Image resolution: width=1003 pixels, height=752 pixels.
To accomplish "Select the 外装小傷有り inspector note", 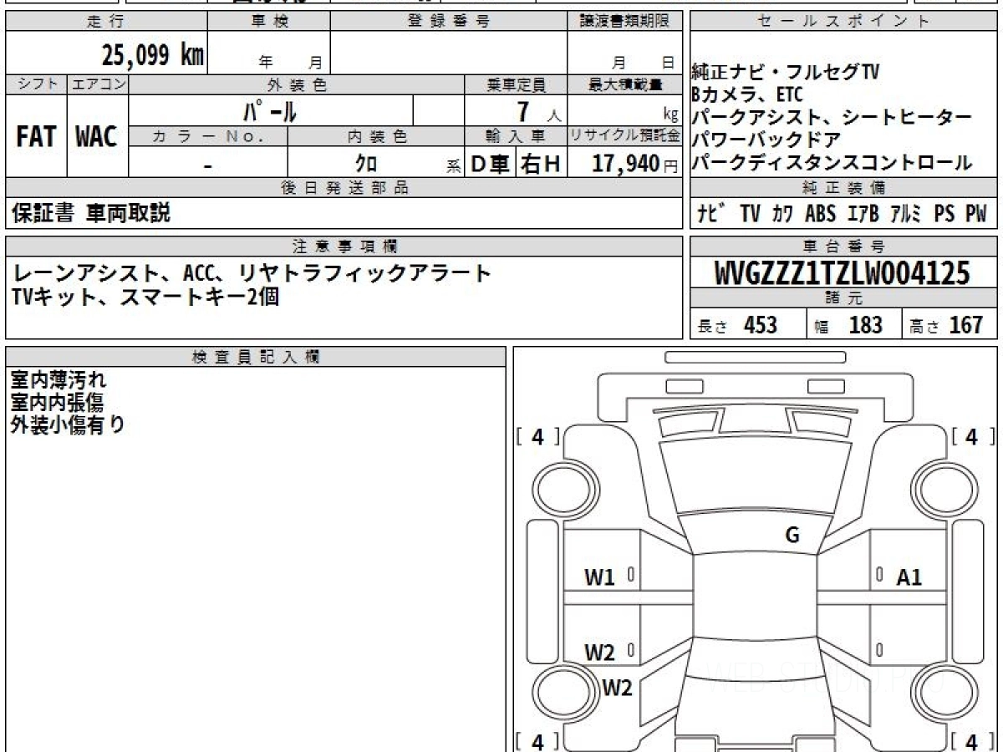I will (x=68, y=424).
